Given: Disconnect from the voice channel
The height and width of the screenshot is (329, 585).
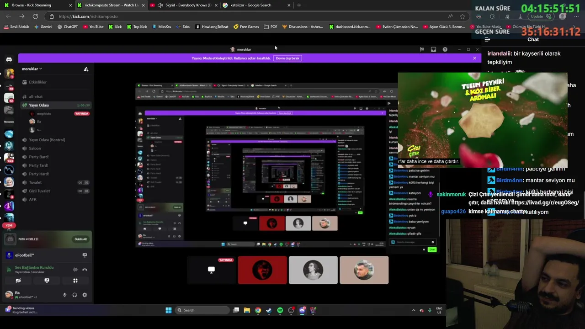Looking at the screenshot, I should [x=85, y=270].
